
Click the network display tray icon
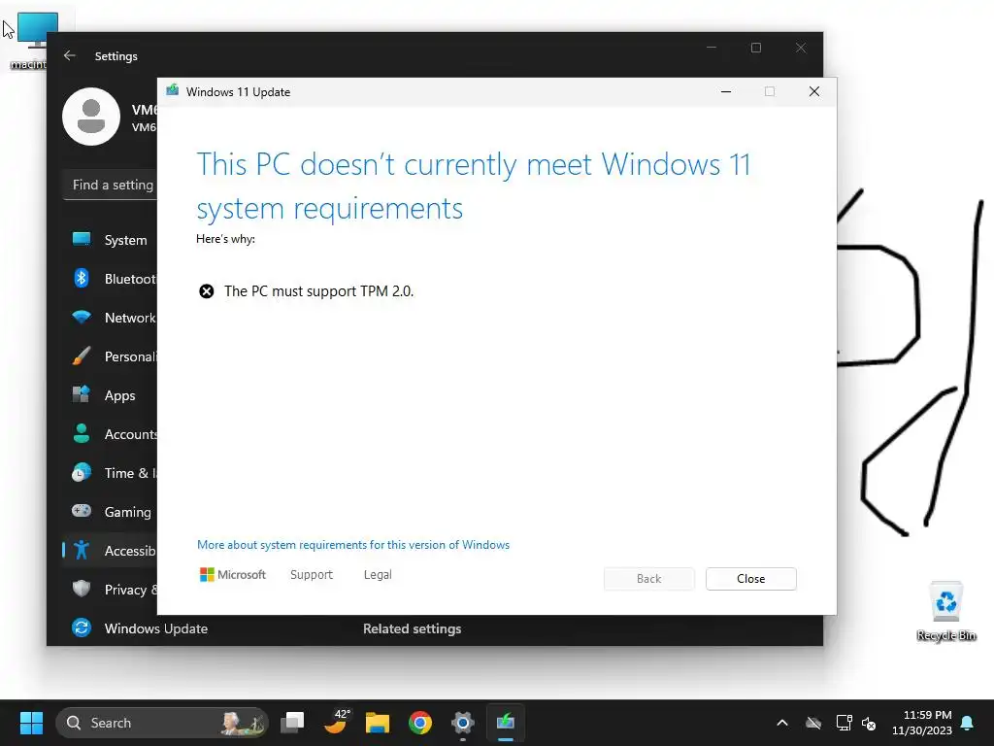(x=844, y=723)
